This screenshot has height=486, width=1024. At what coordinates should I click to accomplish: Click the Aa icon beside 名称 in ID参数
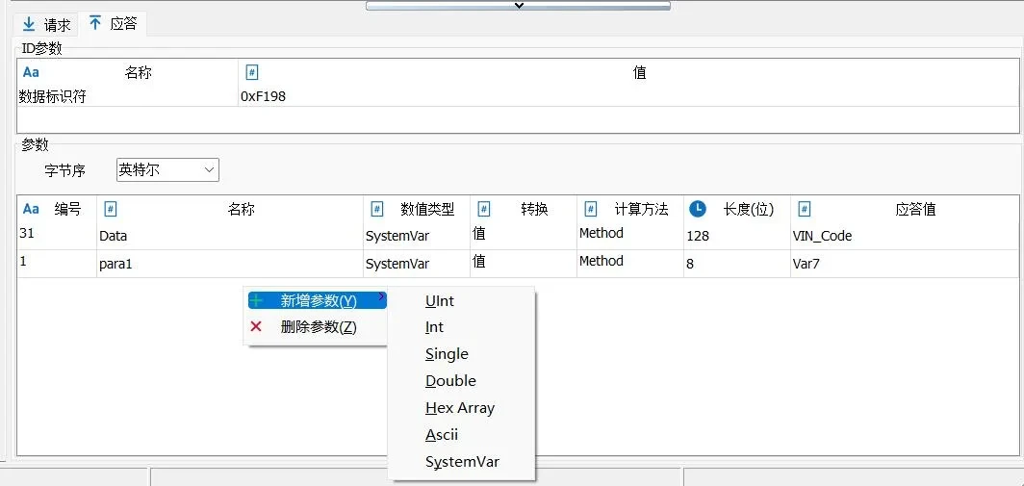31,72
